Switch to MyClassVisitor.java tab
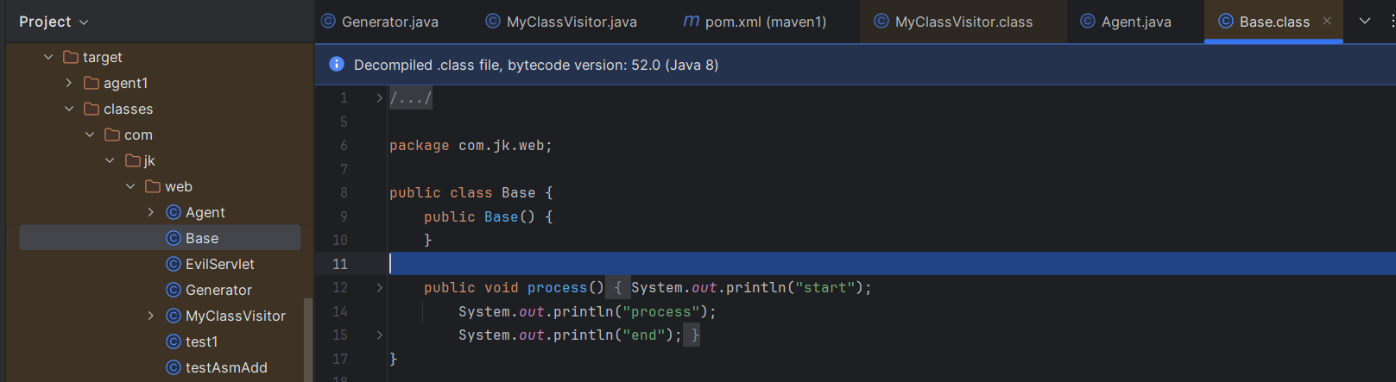The height and width of the screenshot is (382, 1396). tap(561, 22)
